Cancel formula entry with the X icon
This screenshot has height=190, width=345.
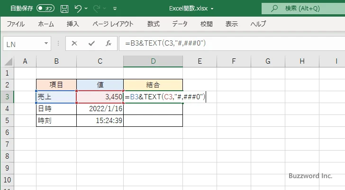pos(74,43)
